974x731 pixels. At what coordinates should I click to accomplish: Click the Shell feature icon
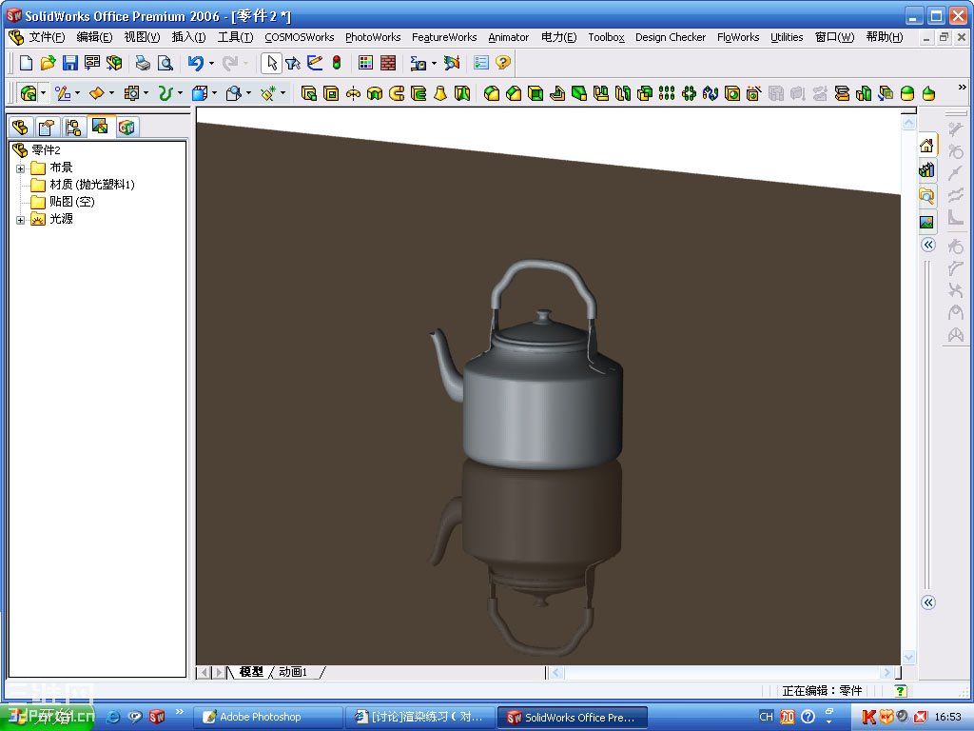pos(536,93)
